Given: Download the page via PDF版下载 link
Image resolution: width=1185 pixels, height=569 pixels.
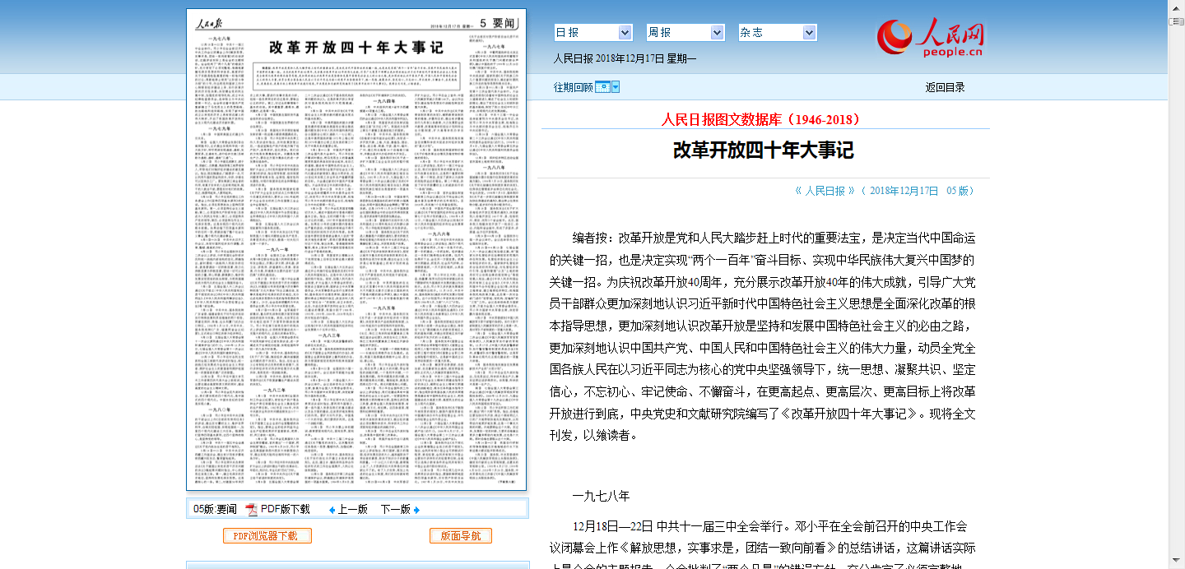Looking at the screenshot, I should pyautogui.click(x=285, y=510).
